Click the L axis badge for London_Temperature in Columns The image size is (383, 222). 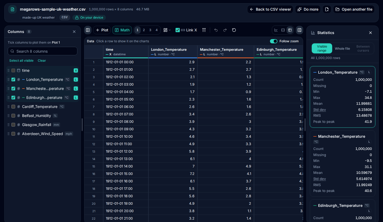tap(76, 79)
